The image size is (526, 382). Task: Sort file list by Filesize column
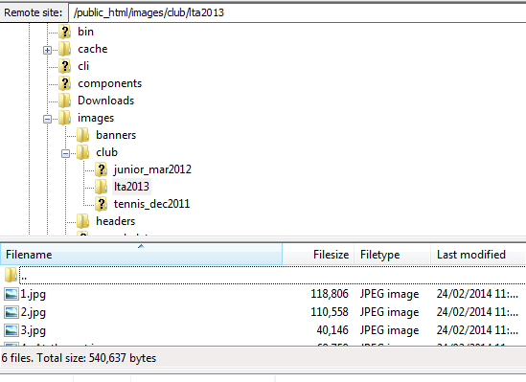(x=318, y=255)
